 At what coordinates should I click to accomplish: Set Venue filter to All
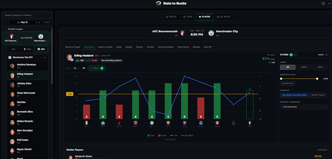click(288, 67)
